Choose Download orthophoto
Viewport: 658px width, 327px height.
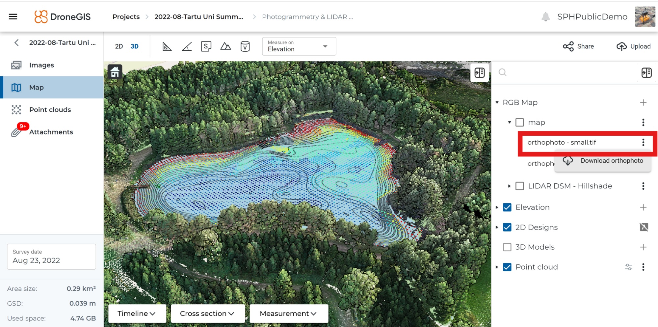click(603, 161)
